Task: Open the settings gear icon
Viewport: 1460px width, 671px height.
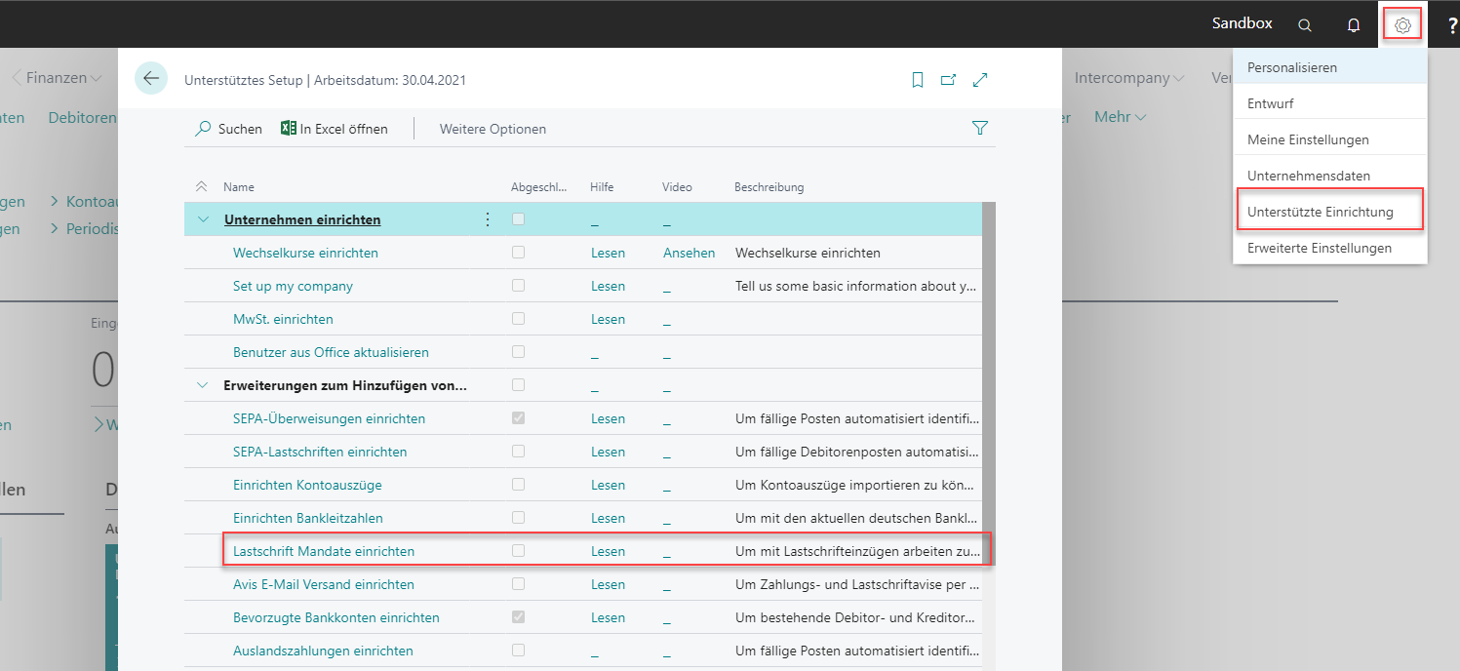Action: click(1402, 25)
